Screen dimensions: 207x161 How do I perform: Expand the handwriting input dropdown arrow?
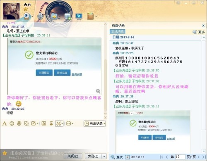point(37,123)
